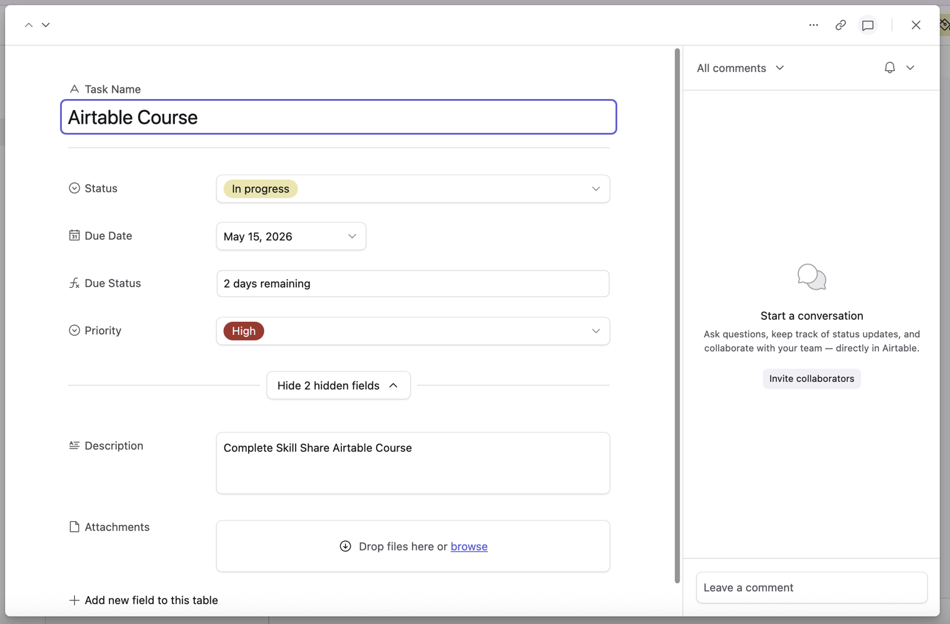Click the Due Date field label
The width and height of the screenshot is (950, 624).
point(108,236)
